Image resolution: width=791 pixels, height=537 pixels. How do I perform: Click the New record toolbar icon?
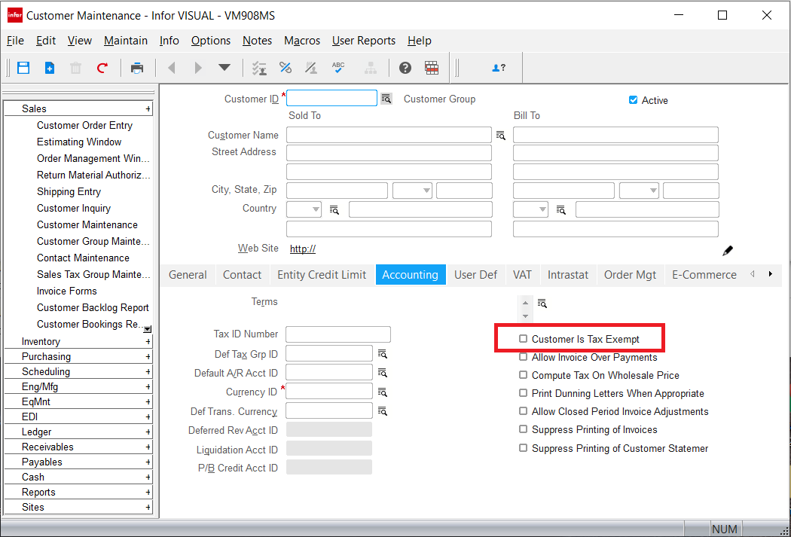(x=50, y=68)
